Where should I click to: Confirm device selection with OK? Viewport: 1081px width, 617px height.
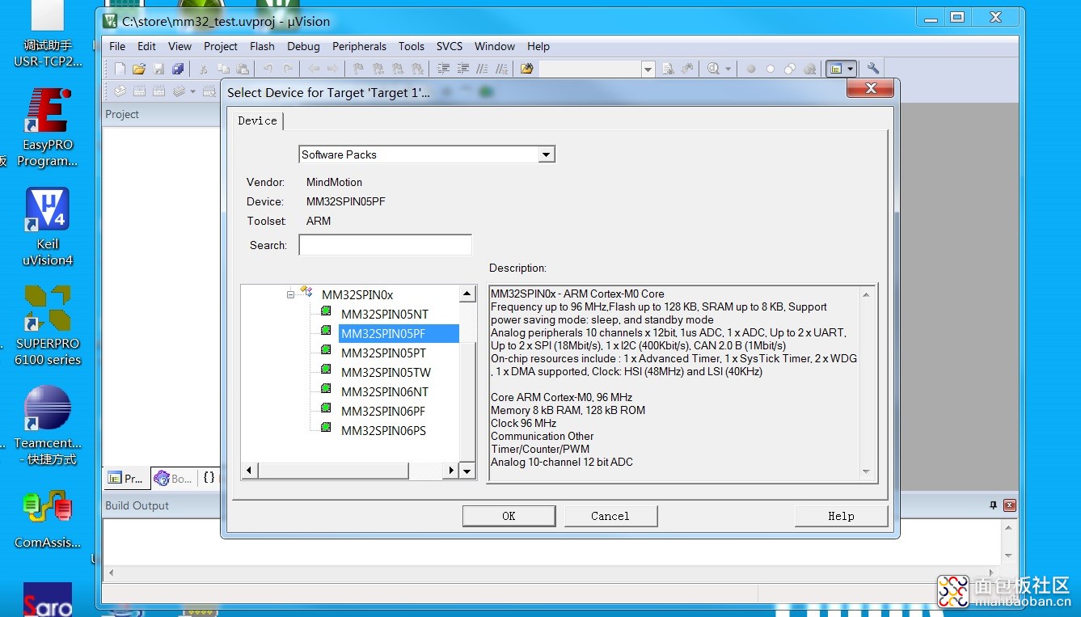pos(509,516)
